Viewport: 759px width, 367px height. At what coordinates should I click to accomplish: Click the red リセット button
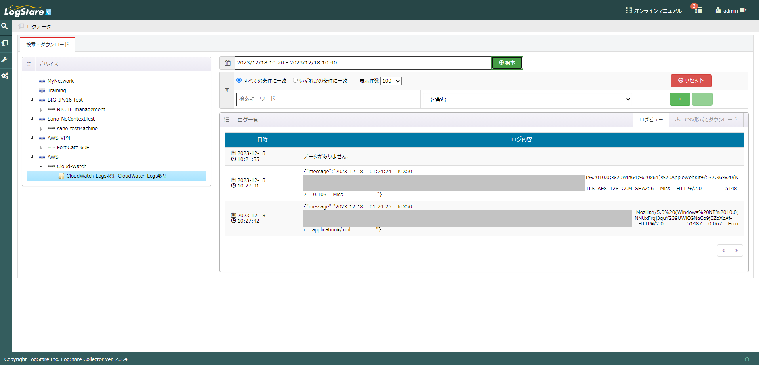pyautogui.click(x=691, y=81)
